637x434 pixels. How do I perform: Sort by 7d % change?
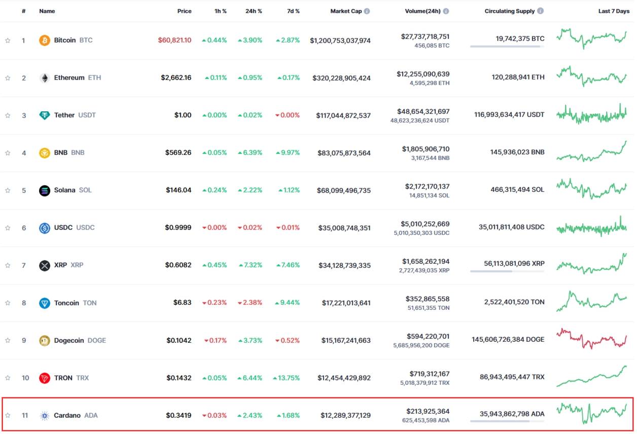click(293, 11)
